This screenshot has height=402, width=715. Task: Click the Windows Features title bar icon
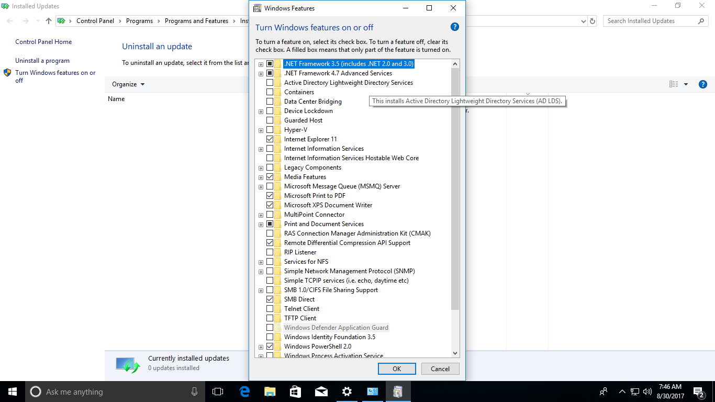point(258,8)
